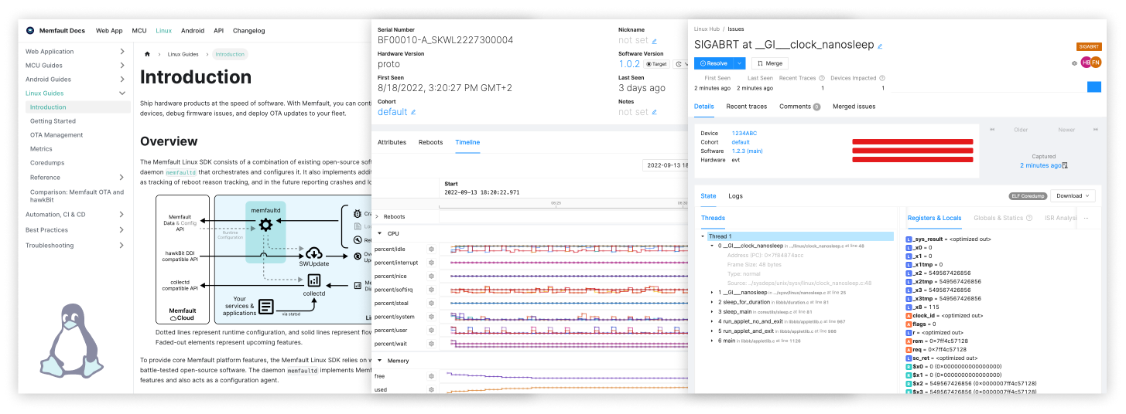Expand stack frame 3 sleep_main
This screenshot has height=414, width=1126.
712,311
